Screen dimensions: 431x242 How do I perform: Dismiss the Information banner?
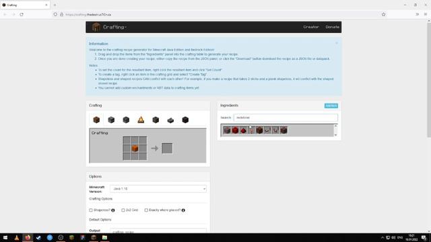click(x=337, y=43)
